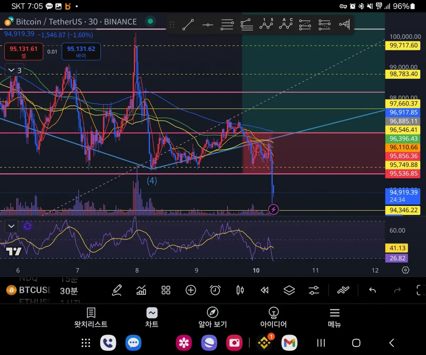Image resolution: width=426 pixels, height=355 pixels.
Task: Open the alarm clock alert icon
Action: coord(215,290)
